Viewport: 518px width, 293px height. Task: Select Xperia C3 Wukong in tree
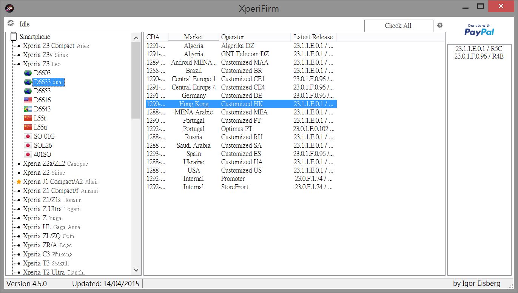[47, 254]
